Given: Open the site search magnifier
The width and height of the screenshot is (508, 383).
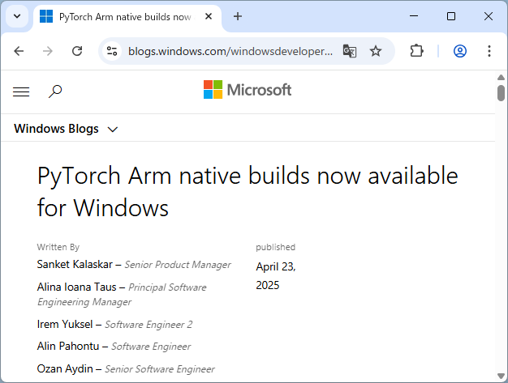Looking at the screenshot, I should click(55, 91).
